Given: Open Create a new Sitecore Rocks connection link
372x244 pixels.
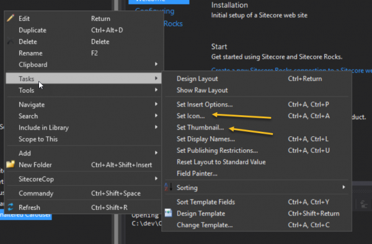Looking at the screenshot, I should [x=291, y=70].
